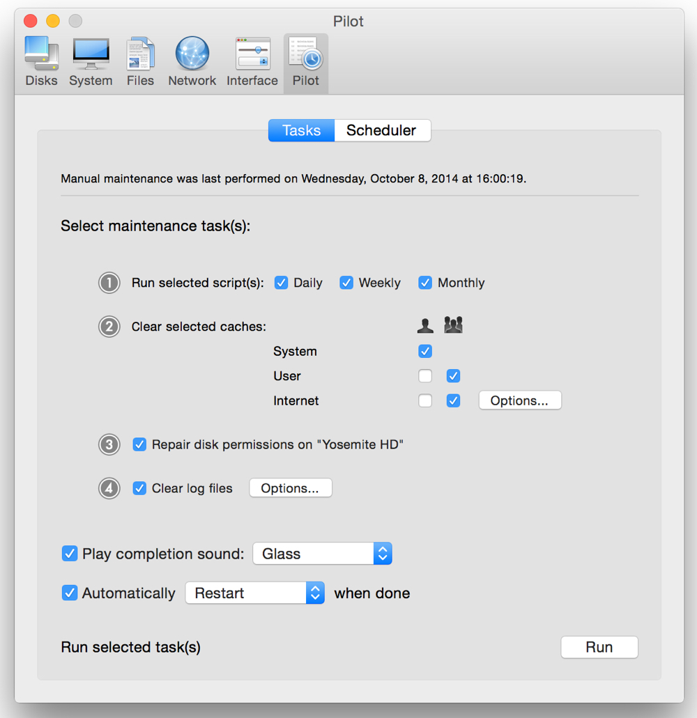This screenshot has width=697, height=718.
Task: Click the single-user icon above caches
Action: click(425, 326)
